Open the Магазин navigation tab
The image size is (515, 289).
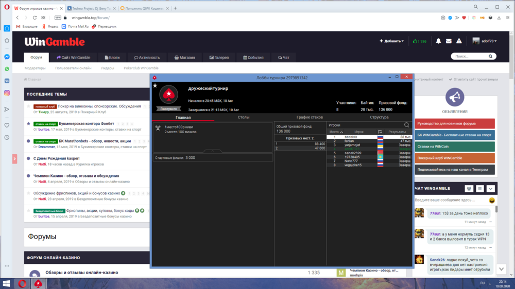click(x=184, y=58)
